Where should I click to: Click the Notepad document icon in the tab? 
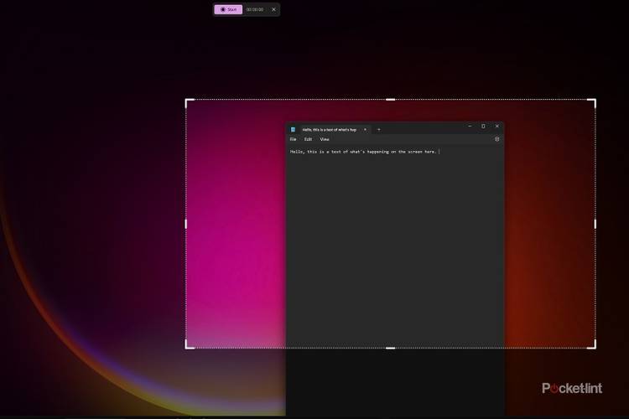(293, 130)
